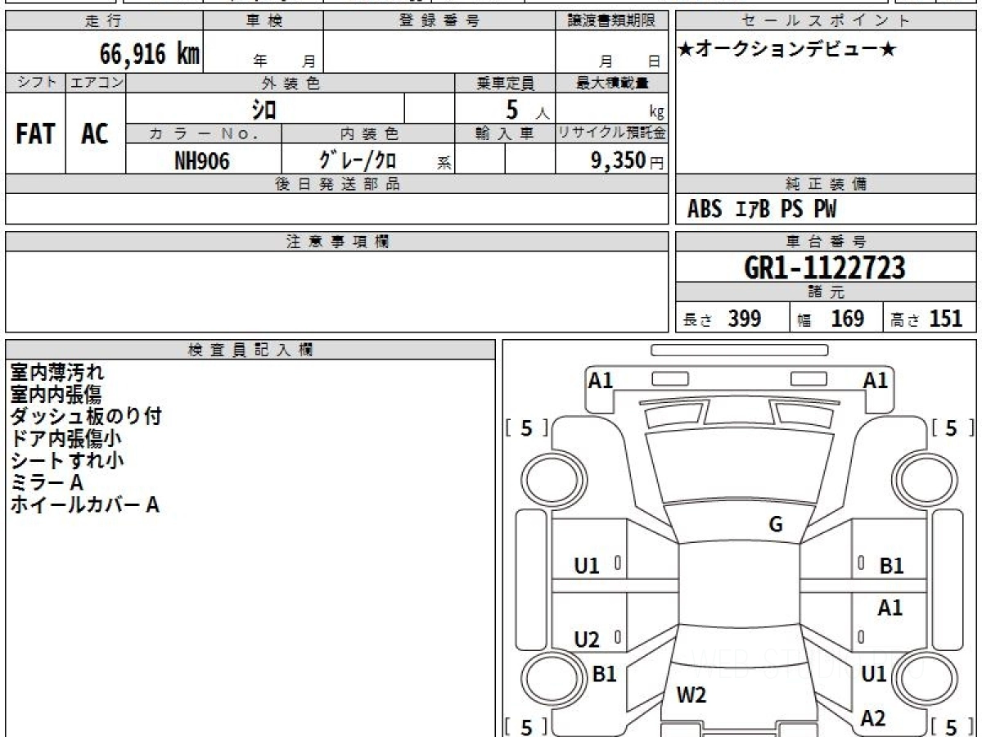Select the FAT shift type cell
Viewport: 982px width, 737px height.
click(x=35, y=134)
